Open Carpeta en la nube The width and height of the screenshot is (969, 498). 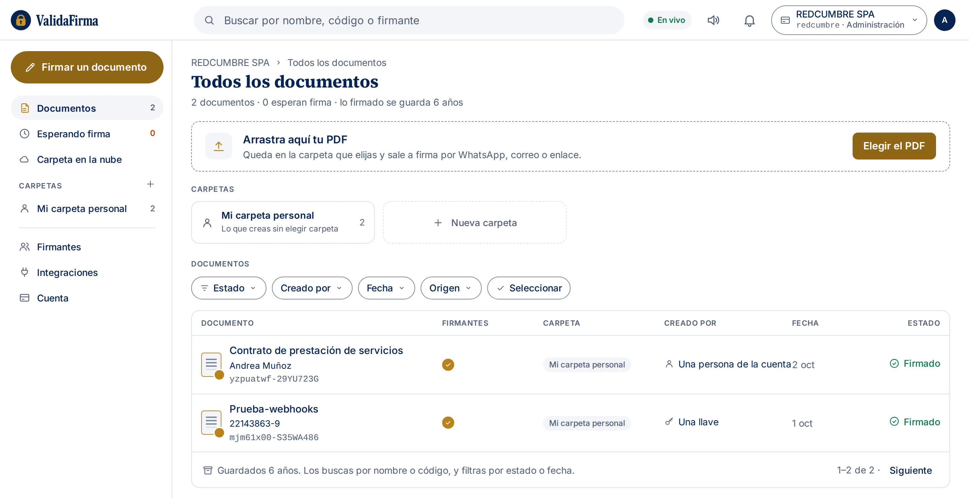(87, 159)
